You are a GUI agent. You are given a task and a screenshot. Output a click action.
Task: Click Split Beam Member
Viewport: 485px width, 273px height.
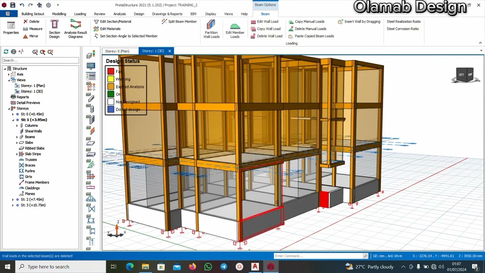tap(179, 22)
